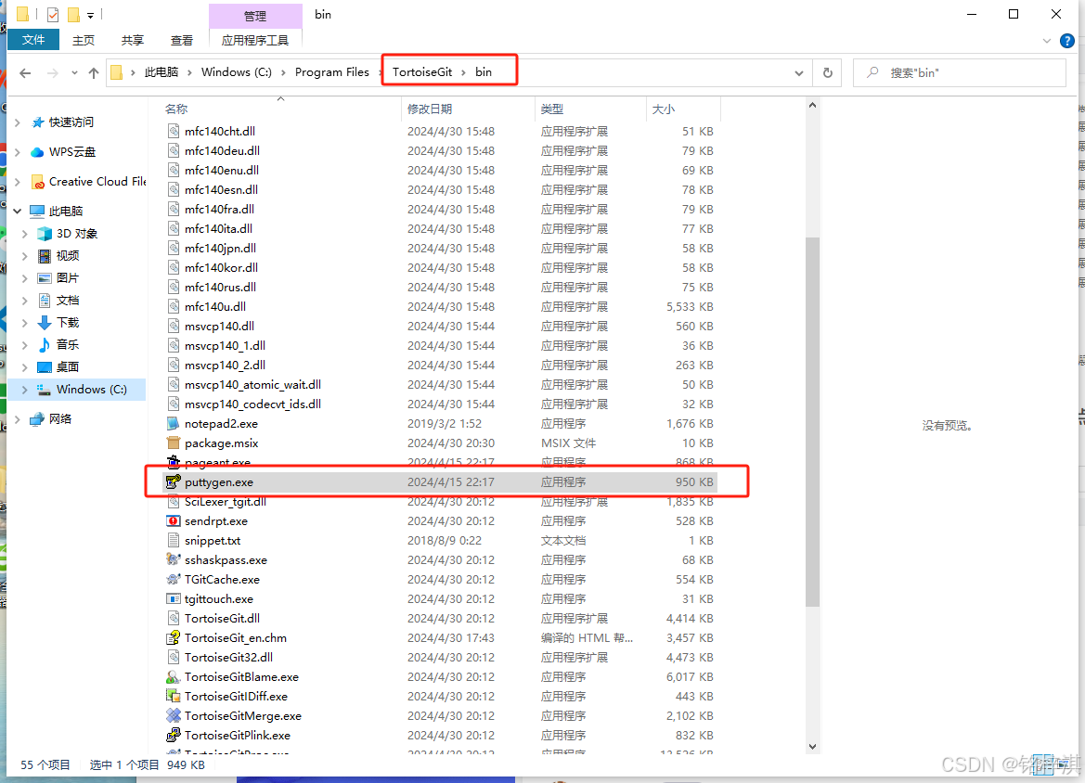Click TortoiseGit in address path

tap(422, 72)
